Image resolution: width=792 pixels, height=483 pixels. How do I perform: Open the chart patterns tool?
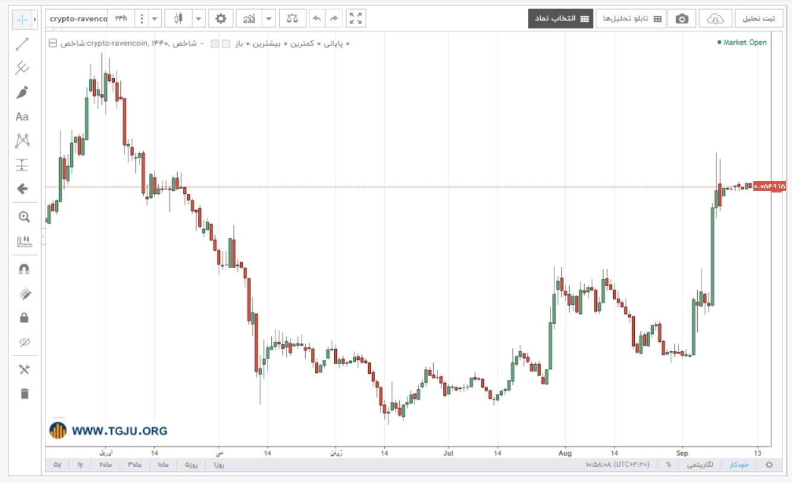pos(22,141)
